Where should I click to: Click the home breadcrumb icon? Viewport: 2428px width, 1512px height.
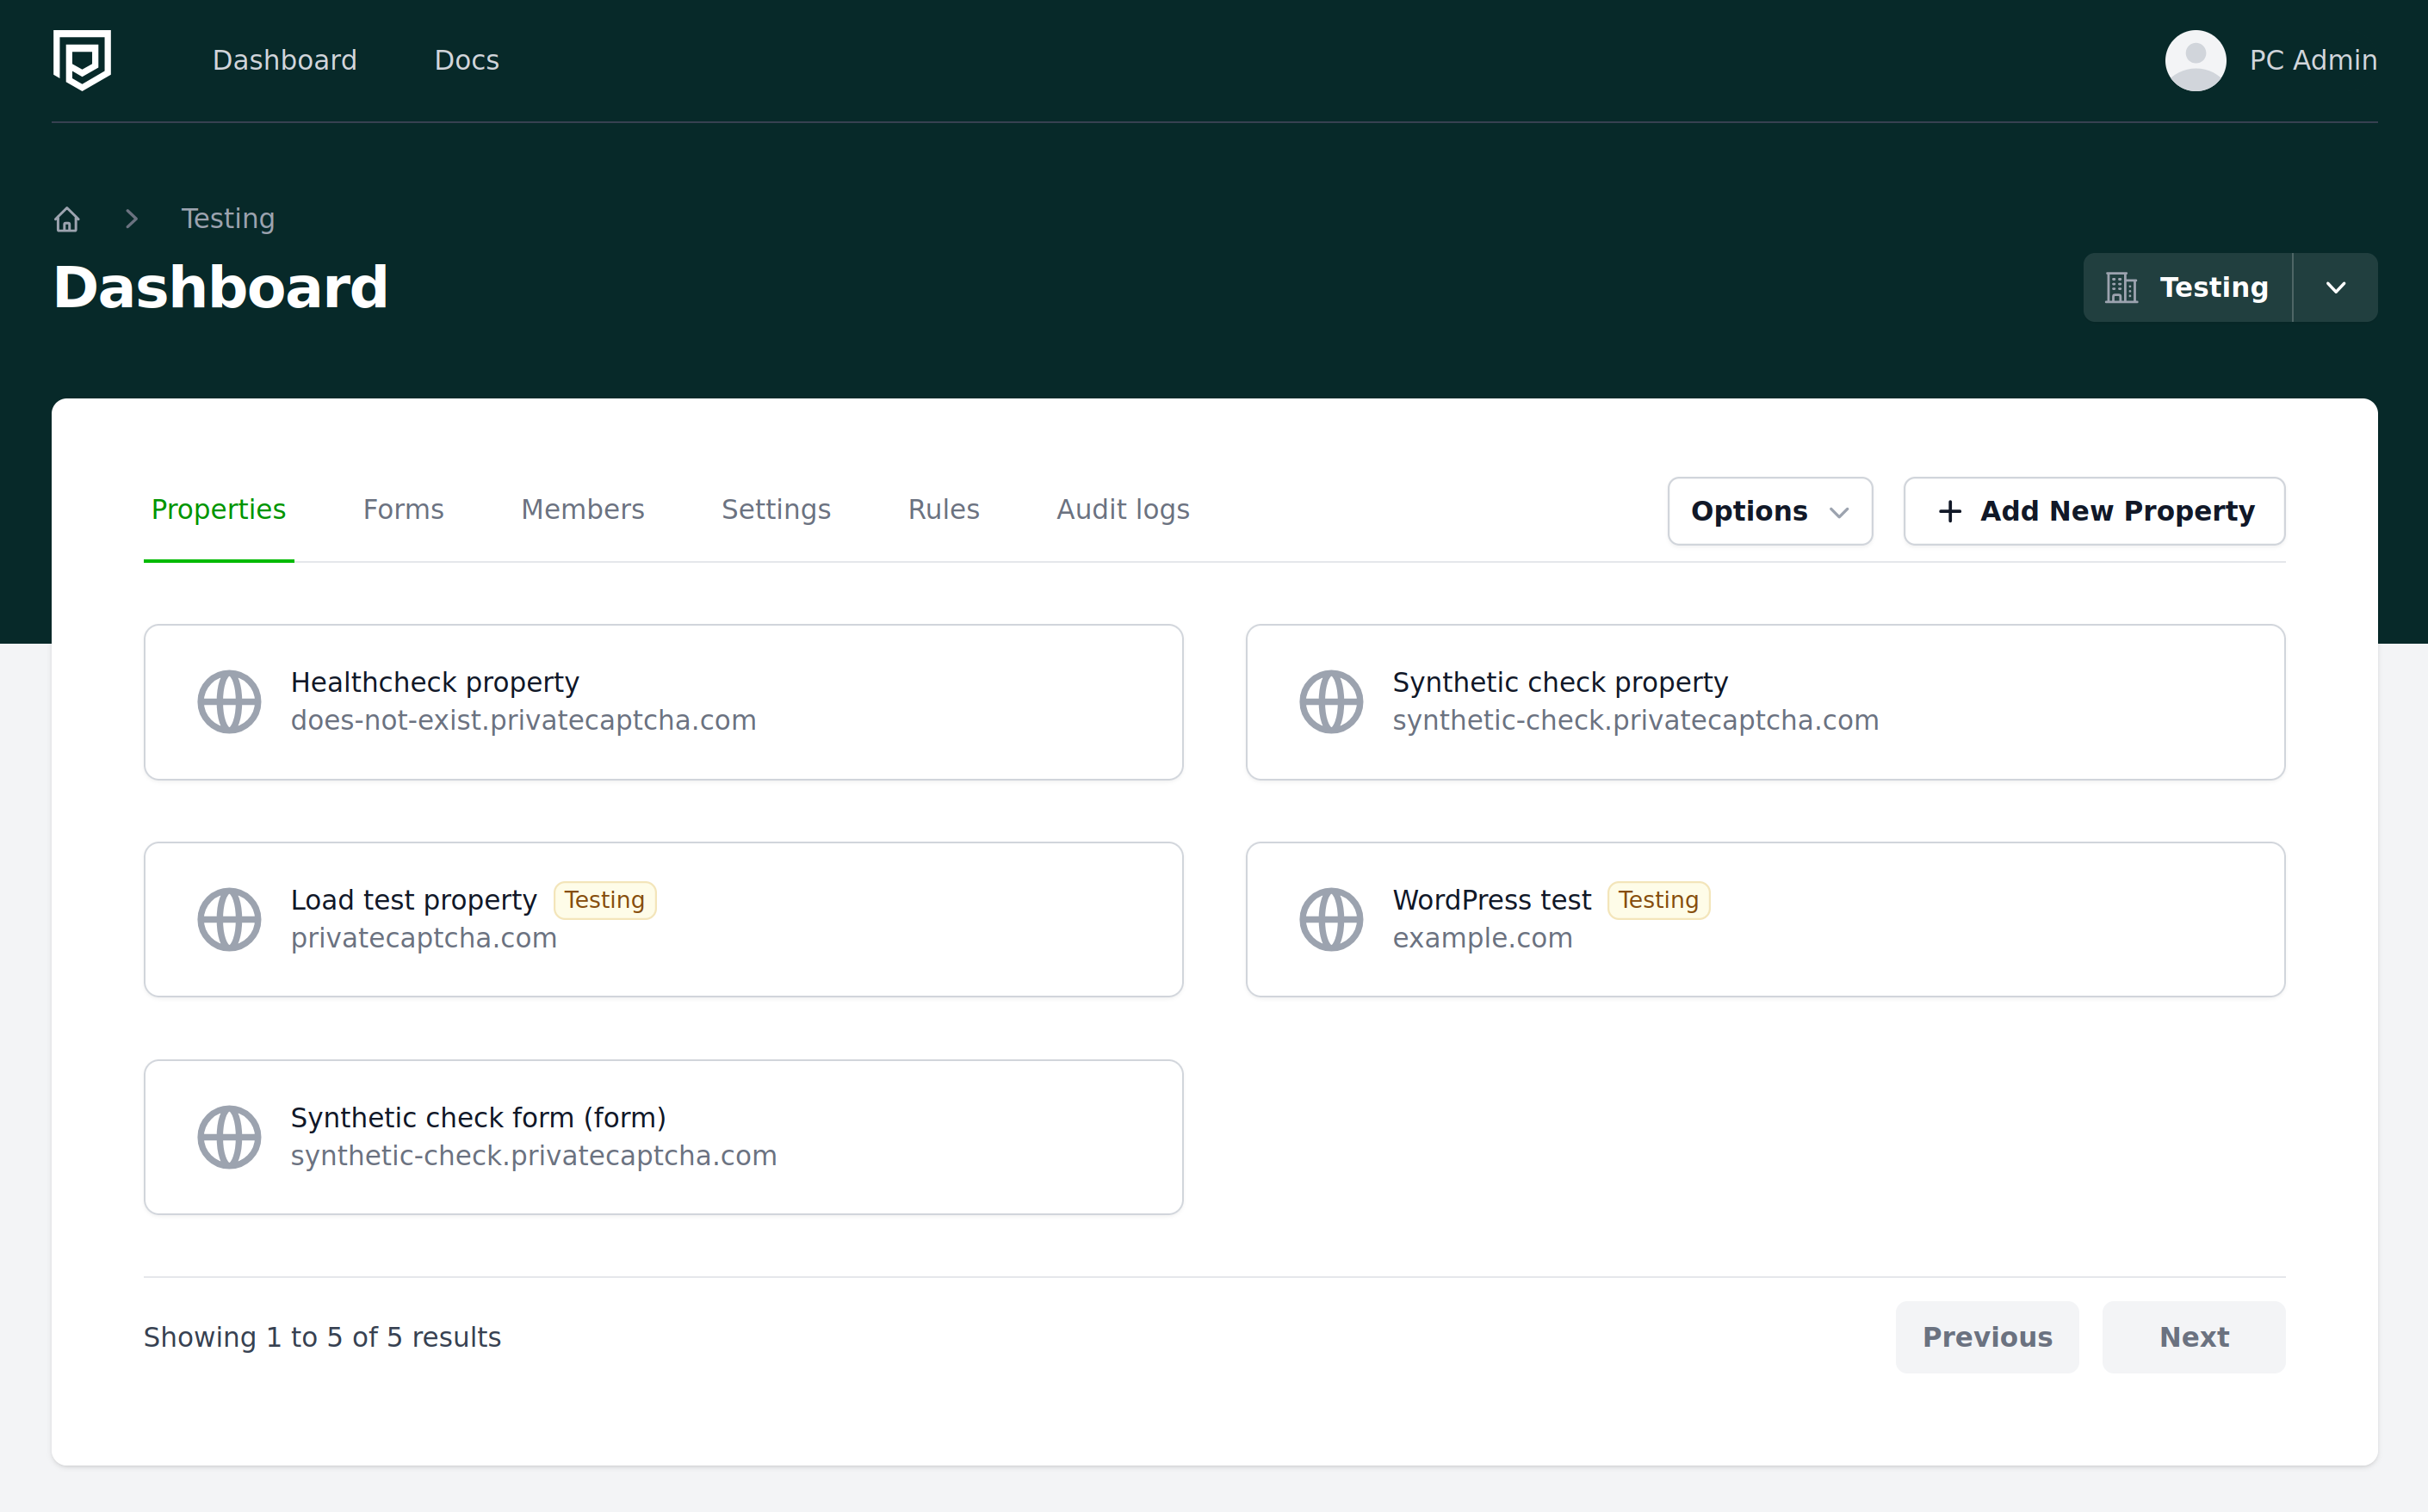tap(67, 219)
